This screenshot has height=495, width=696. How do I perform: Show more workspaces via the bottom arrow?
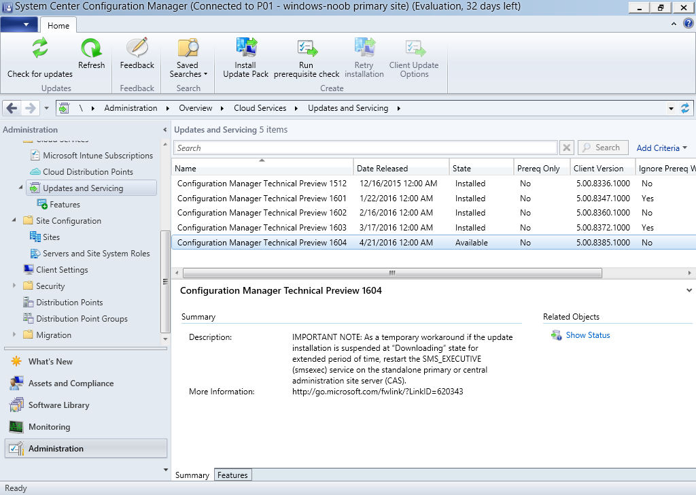tap(166, 470)
